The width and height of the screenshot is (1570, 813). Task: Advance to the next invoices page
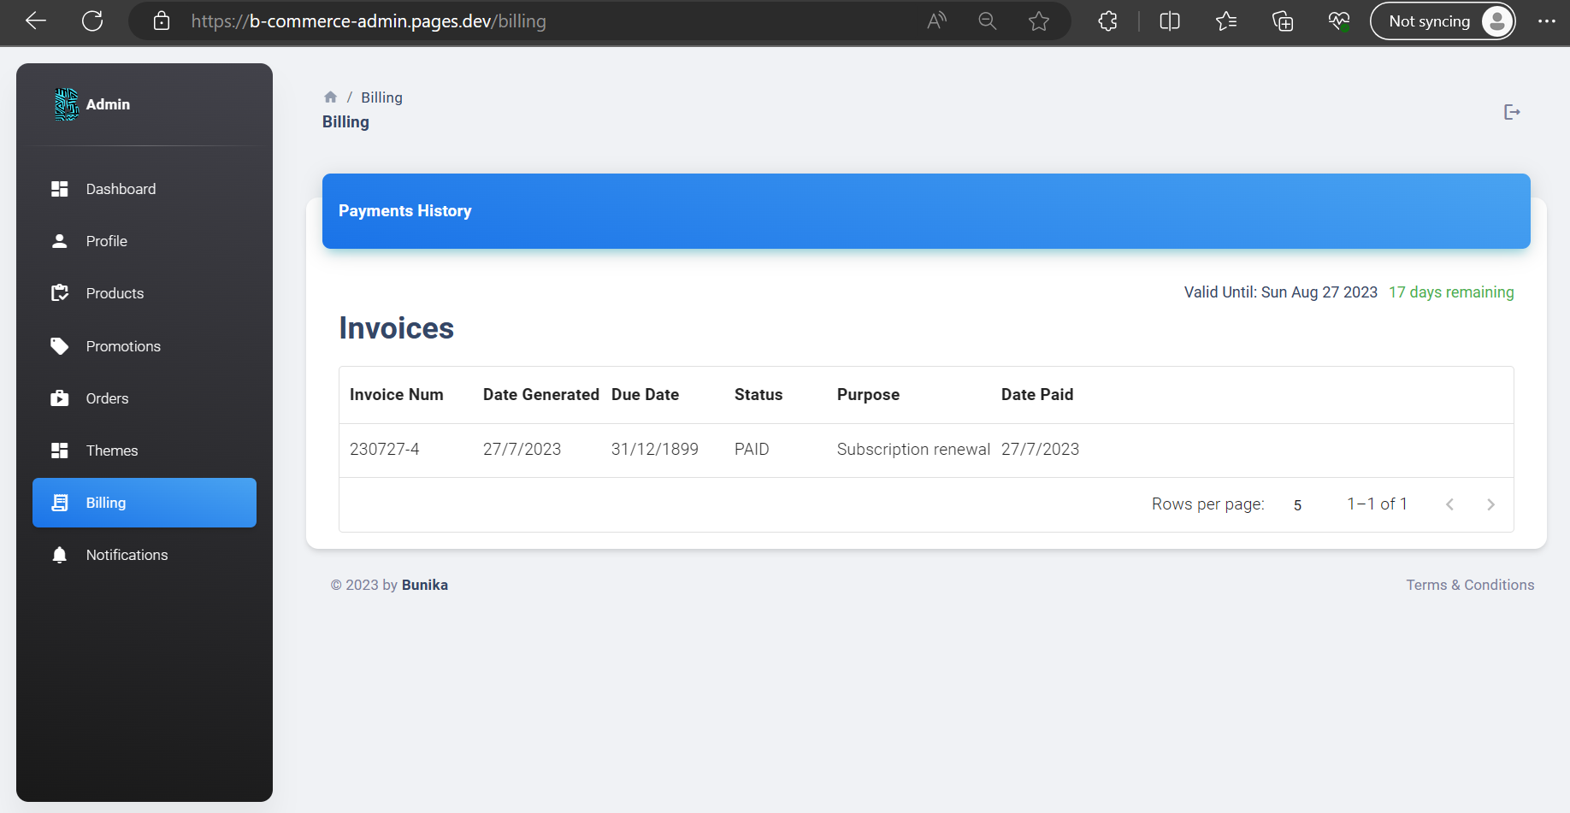coord(1491,504)
